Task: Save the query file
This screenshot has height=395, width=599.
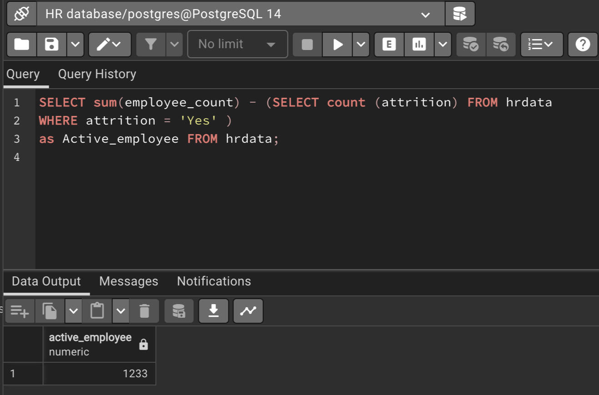Action: pos(51,44)
